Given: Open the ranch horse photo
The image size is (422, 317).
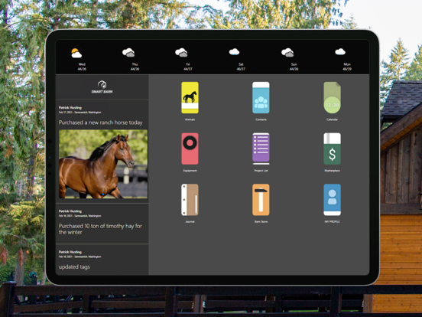Looking at the screenshot, I should 103,164.
